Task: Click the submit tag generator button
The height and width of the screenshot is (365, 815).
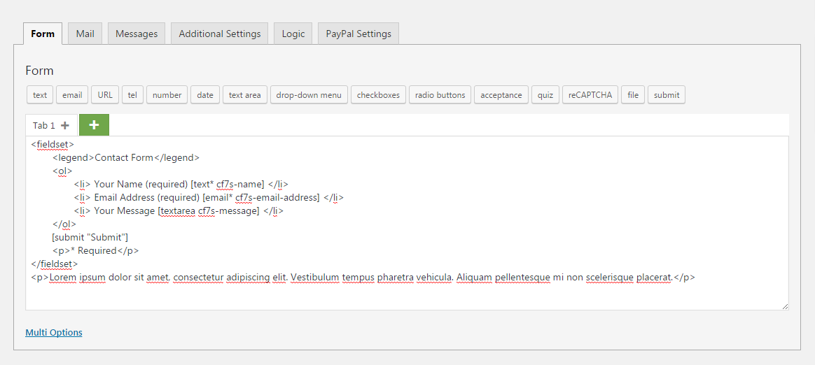Action: pyautogui.click(x=667, y=95)
